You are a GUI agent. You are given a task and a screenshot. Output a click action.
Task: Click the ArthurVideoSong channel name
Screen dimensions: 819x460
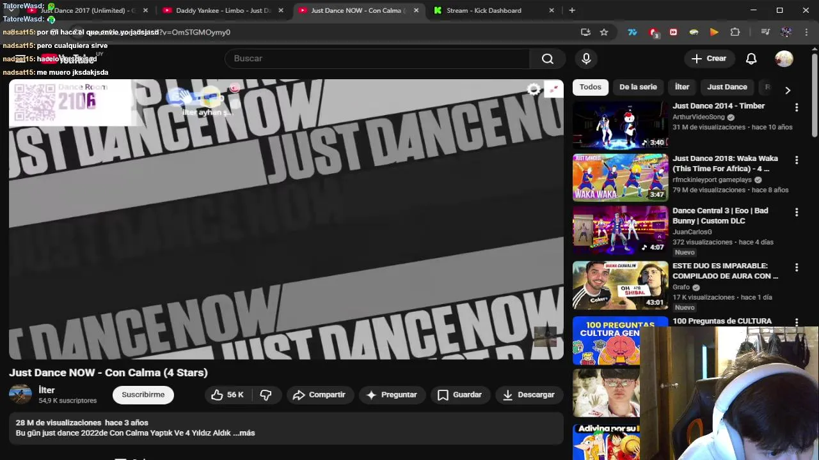pyautogui.click(x=698, y=118)
